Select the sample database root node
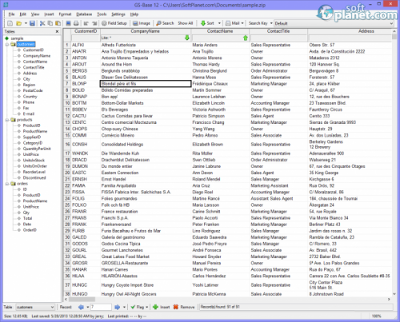The height and width of the screenshot is (322, 400). (x=17, y=38)
